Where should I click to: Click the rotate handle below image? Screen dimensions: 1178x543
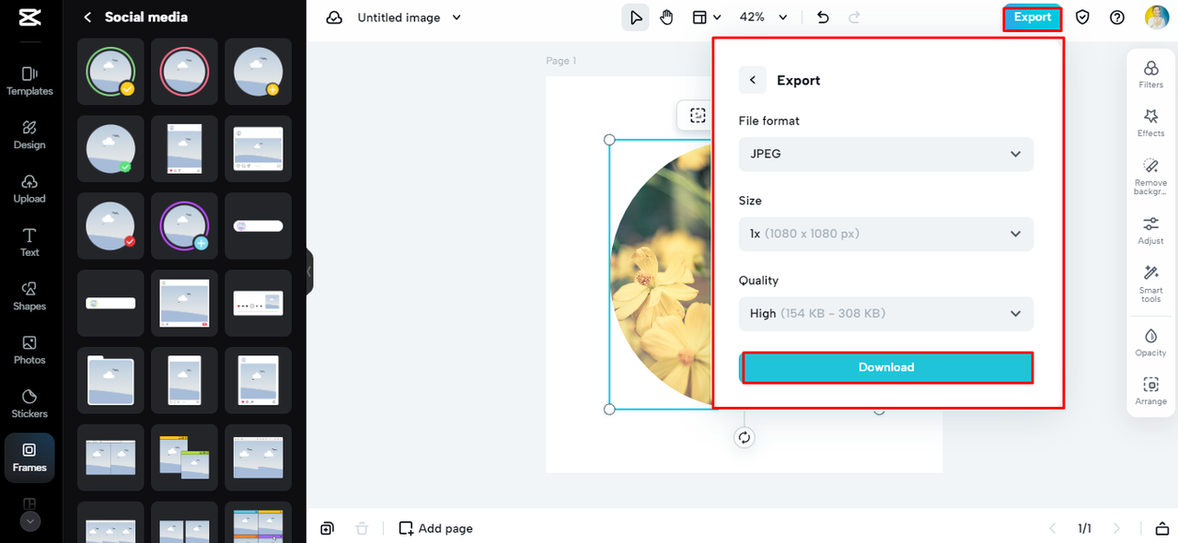[x=745, y=438]
